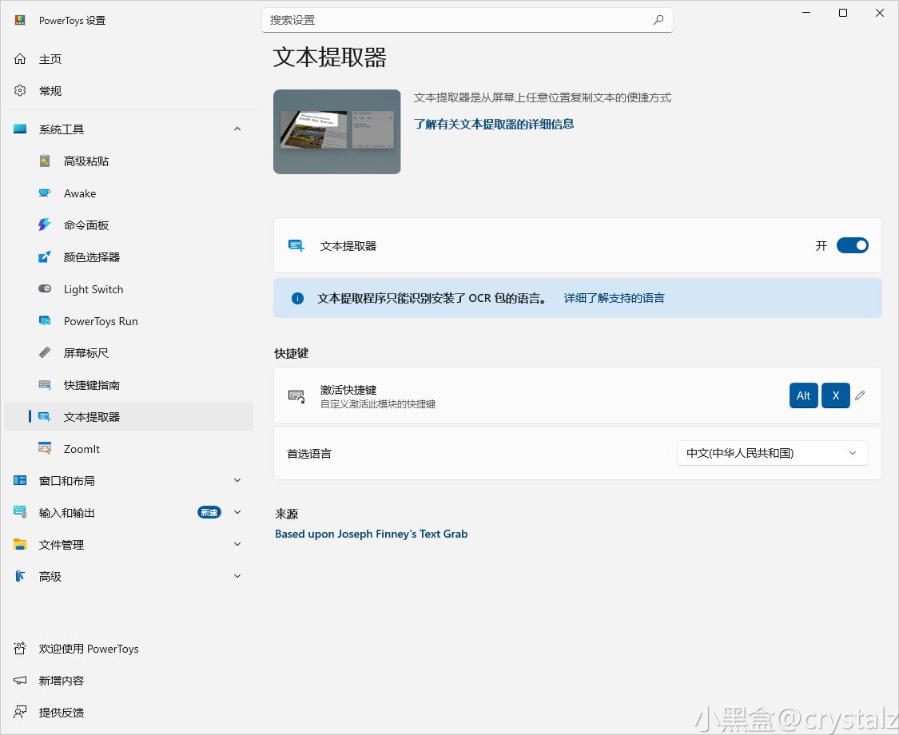Open Joseph Finney's Text Grab link
The image size is (899, 735).
coord(372,534)
